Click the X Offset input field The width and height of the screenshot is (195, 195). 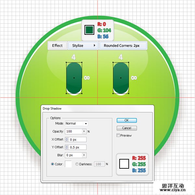click(x=77, y=139)
